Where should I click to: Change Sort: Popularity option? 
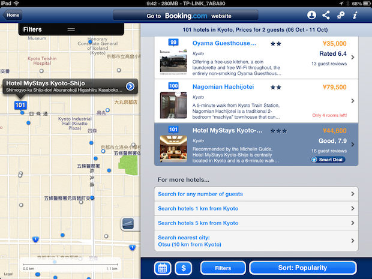303,268
